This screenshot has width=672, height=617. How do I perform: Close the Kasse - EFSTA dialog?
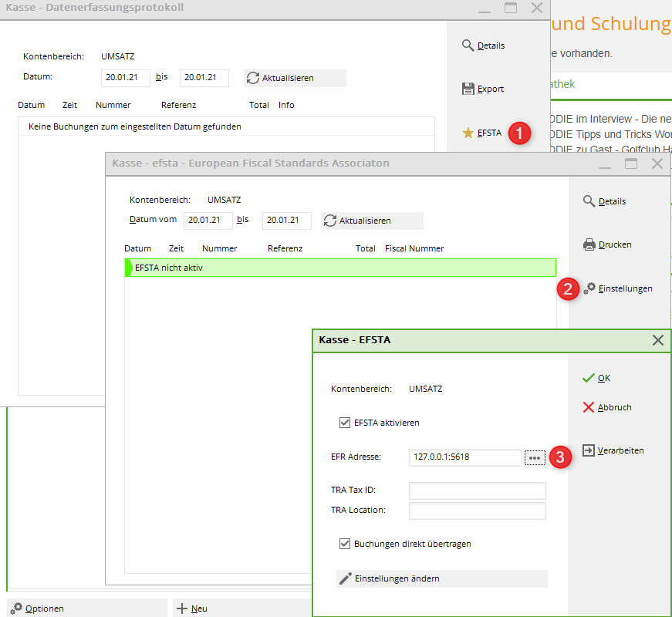[x=658, y=339]
